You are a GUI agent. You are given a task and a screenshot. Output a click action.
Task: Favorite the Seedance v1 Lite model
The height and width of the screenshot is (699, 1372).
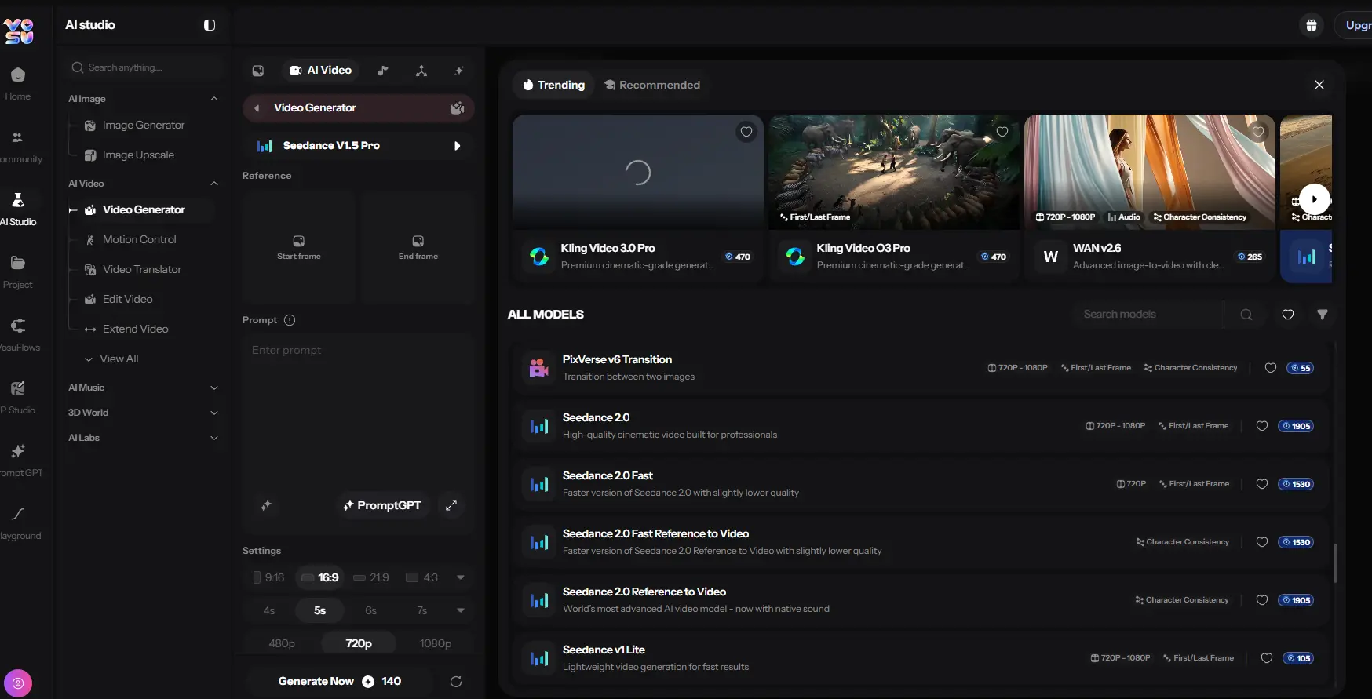pyautogui.click(x=1267, y=658)
